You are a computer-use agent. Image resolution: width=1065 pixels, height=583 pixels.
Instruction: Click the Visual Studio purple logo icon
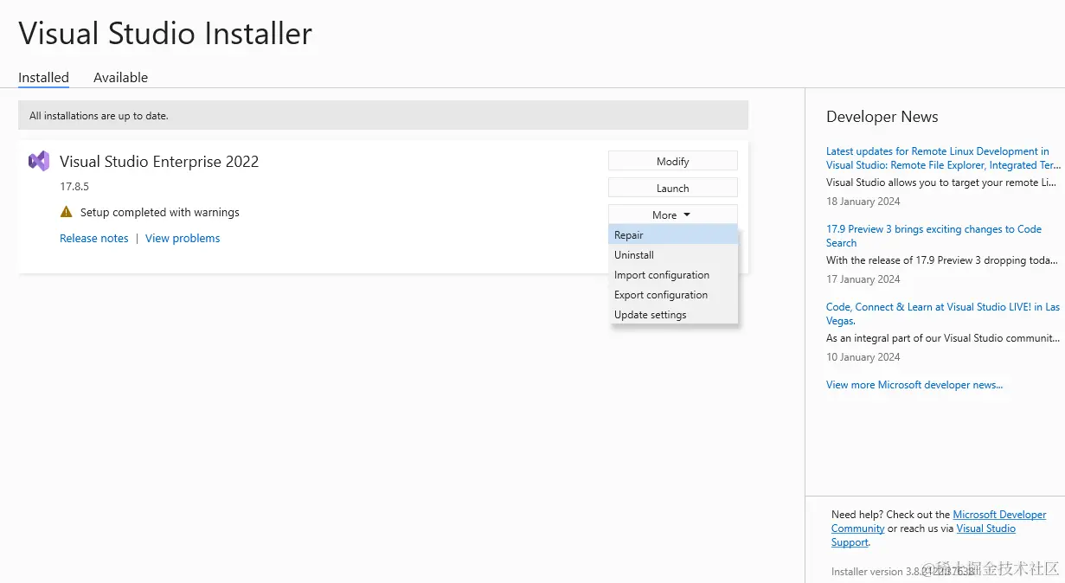point(39,161)
